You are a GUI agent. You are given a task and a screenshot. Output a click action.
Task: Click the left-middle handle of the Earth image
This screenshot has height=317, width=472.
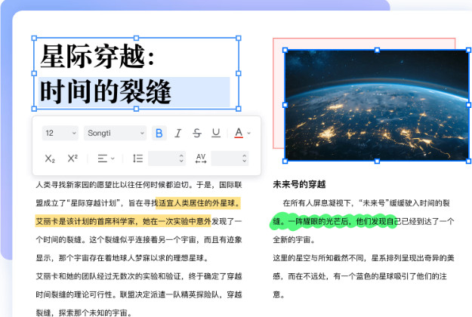coord(285,105)
